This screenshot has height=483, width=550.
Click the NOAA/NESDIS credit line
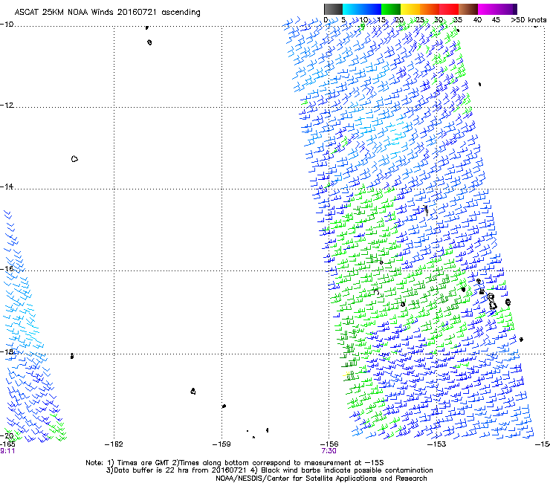[x=321, y=479]
